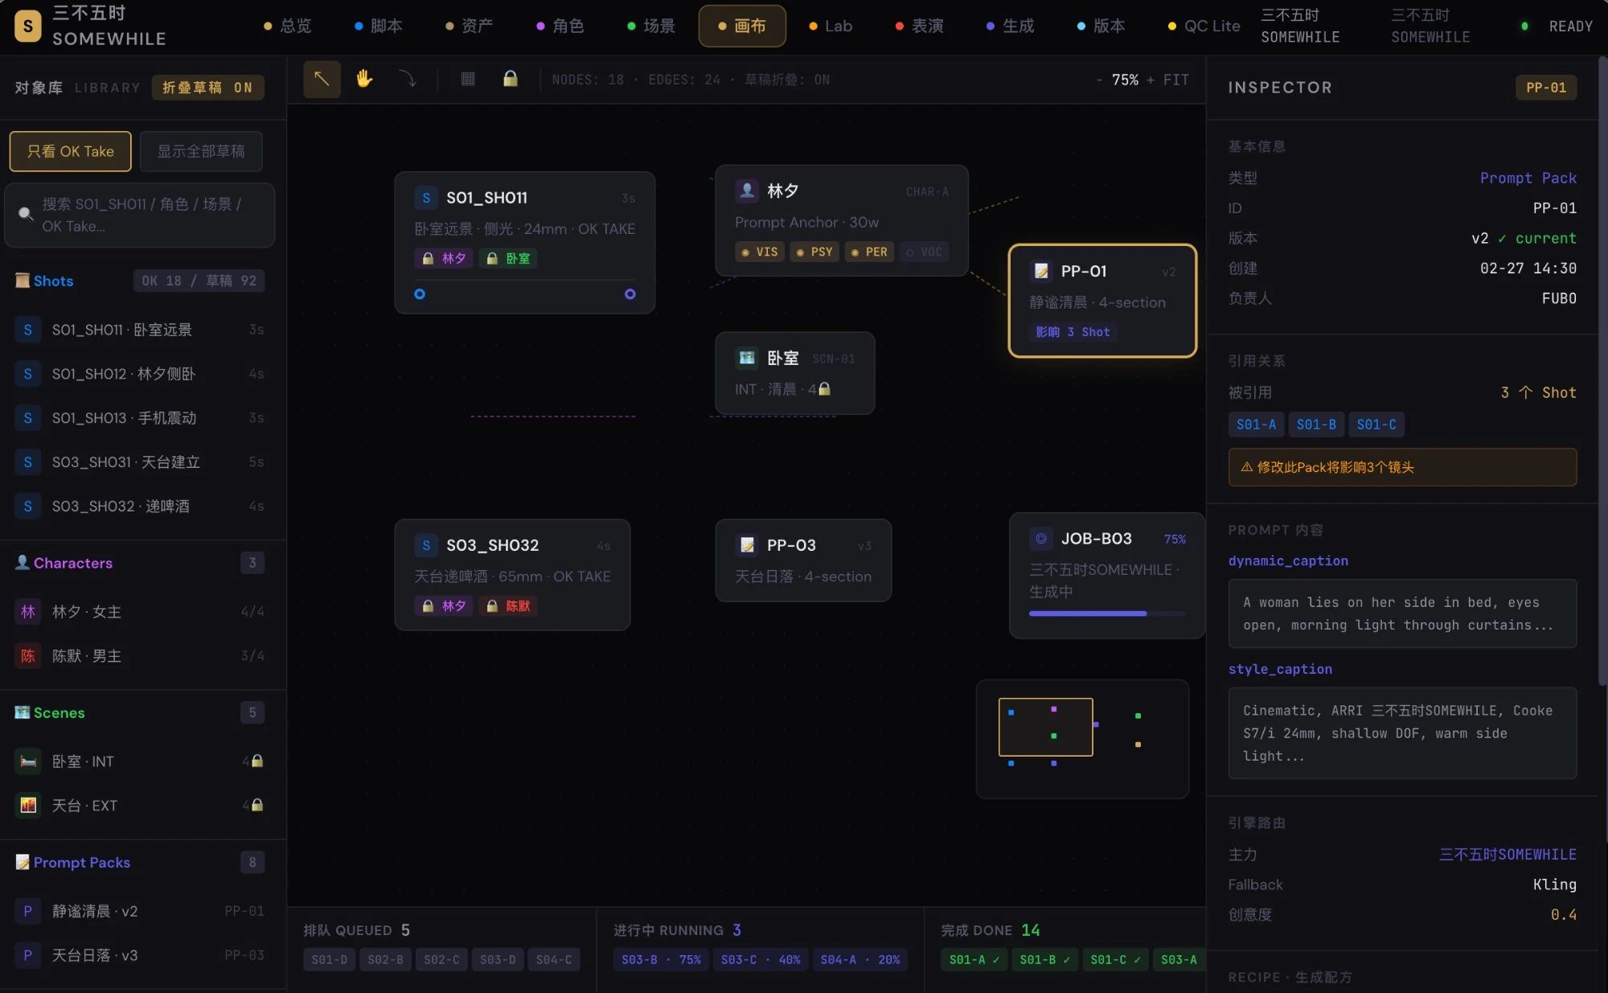Screen dimensions: 1608x993
Task: Select S03_SH031 天台建立 in shot list
Action: pyautogui.click(x=126, y=462)
